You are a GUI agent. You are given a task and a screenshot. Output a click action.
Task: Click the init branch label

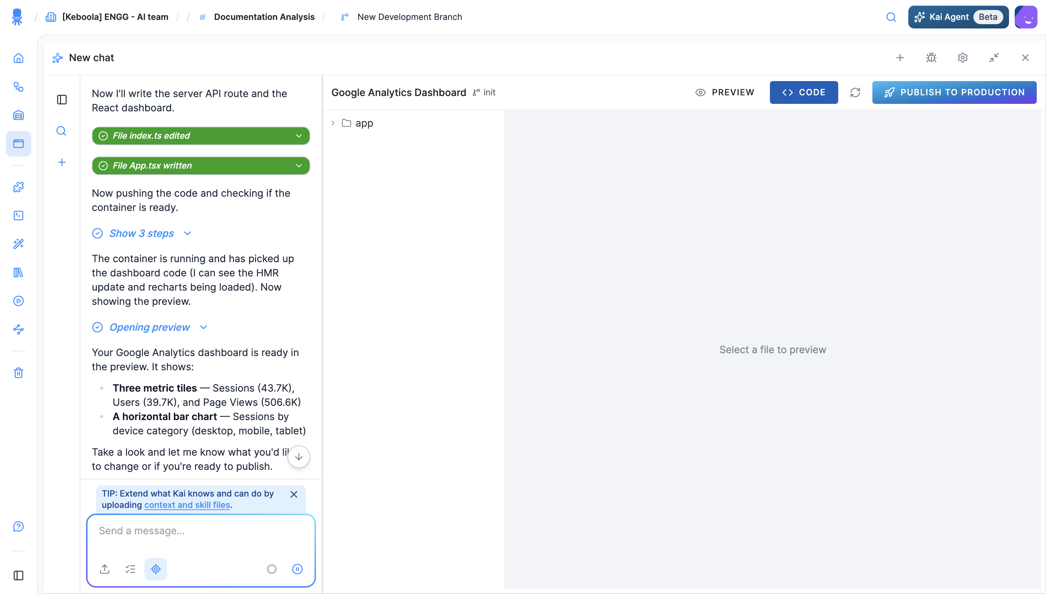(x=484, y=92)
